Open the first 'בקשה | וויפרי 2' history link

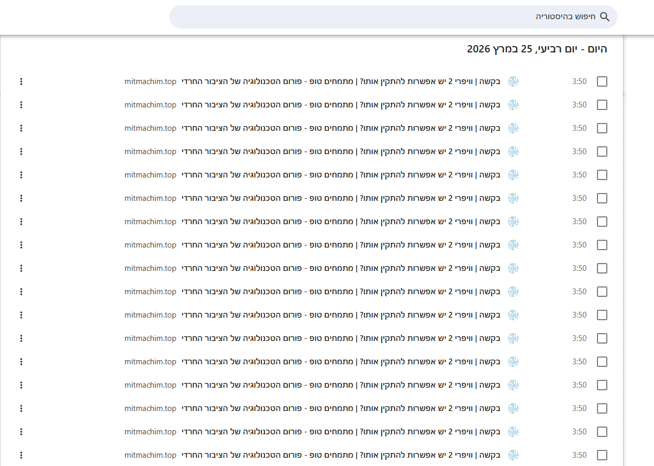[341, 81]
